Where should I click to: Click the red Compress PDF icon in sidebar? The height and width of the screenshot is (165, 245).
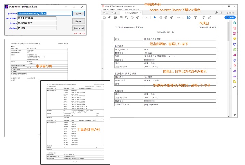tap(235, 66)
